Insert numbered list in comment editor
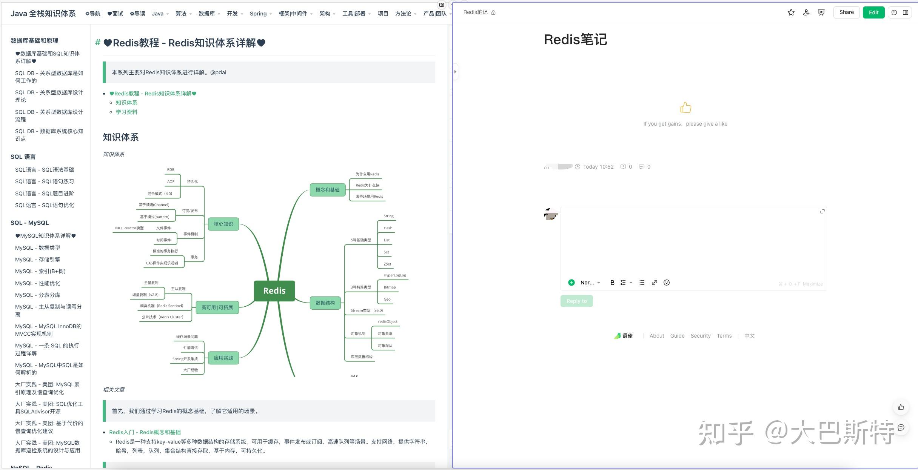 point(623,283)
